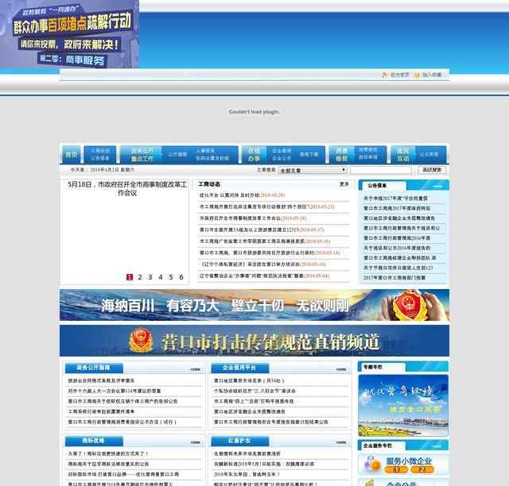Open the 营口市打击传销规范直销频道 banner

[254, 341]
